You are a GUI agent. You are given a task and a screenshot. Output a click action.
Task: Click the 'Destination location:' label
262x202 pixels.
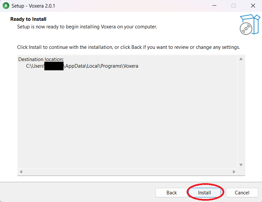click(x=41, y=59)
